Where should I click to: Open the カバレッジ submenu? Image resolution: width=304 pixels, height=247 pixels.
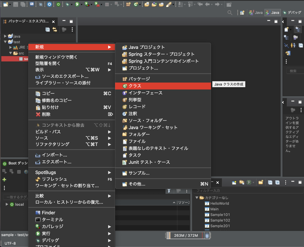pyautogui.click(x=72, y=226)
